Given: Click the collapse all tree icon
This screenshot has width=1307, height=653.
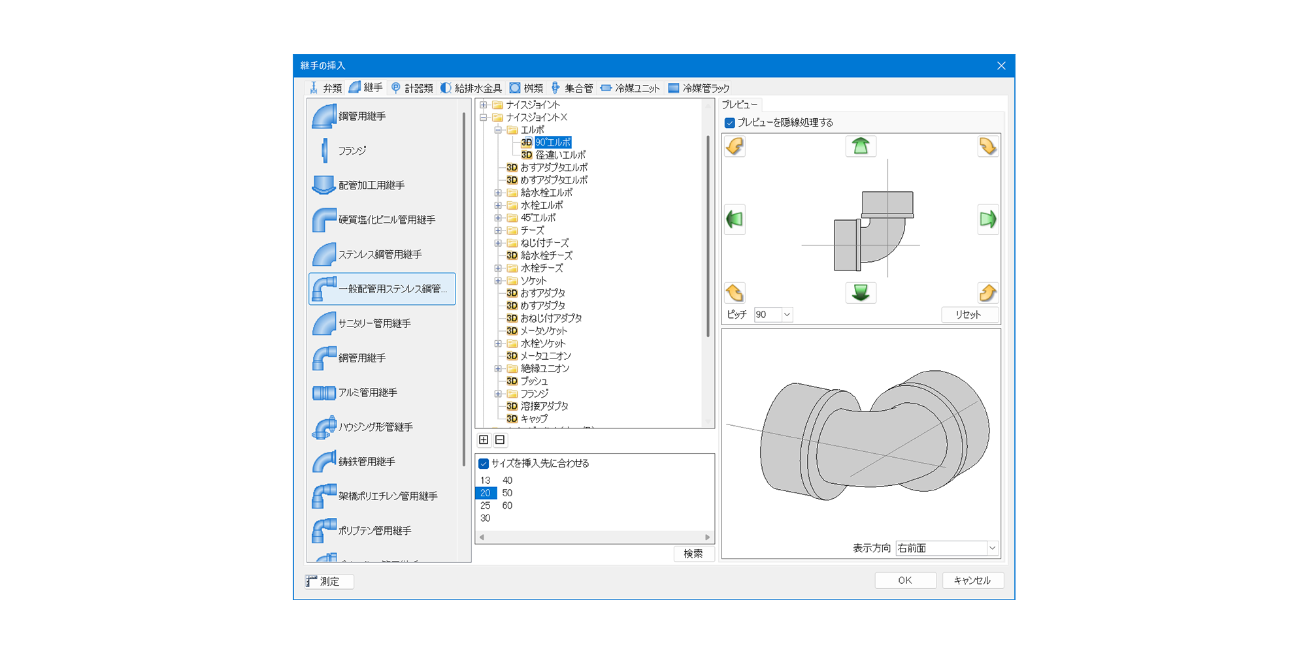Looking at the screenshot, I should tap(500, 440).
